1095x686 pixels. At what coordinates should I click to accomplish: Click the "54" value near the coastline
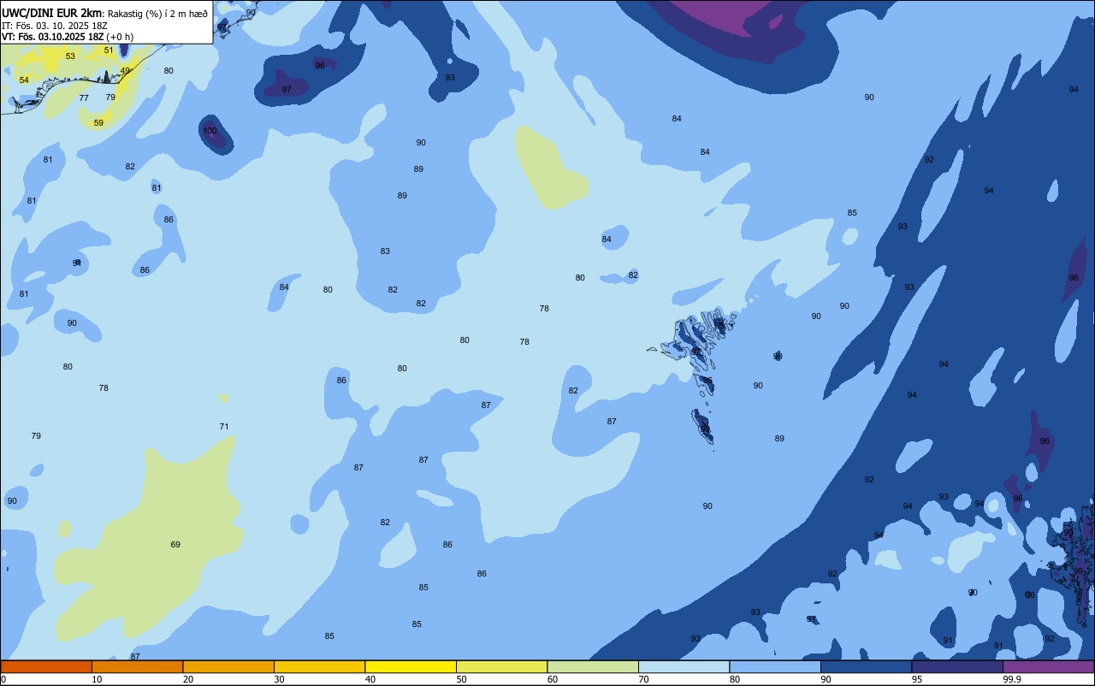pyautogui.click(x=24, y=80)
